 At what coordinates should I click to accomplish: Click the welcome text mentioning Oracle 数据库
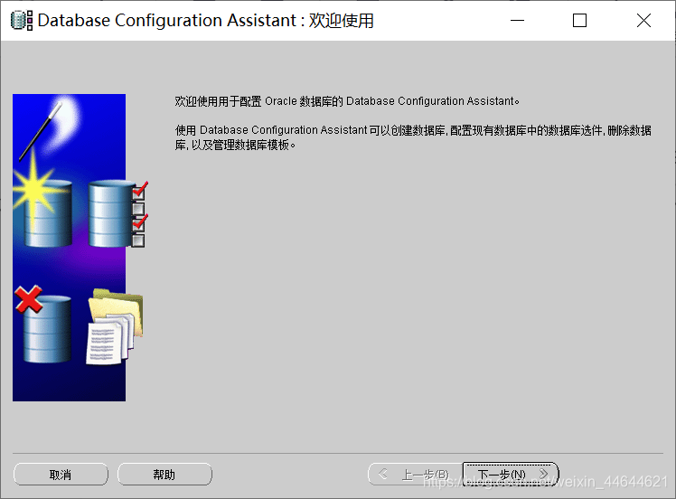tap(347, 101)
